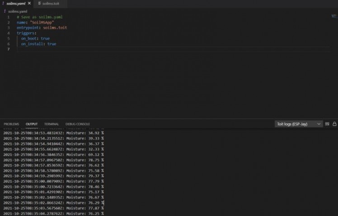This screenshot has height=216, width=338.
Task: Click the clear output list icon
Action: point(327,124)
